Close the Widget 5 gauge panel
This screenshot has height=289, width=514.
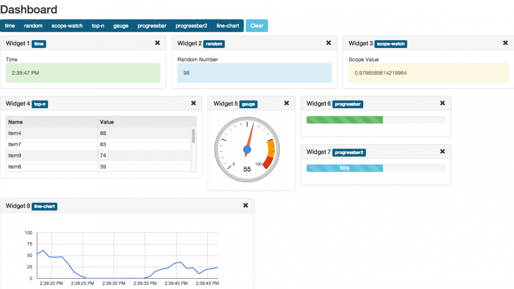(287, 103)
